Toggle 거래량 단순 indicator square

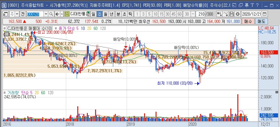pos(4,93)
